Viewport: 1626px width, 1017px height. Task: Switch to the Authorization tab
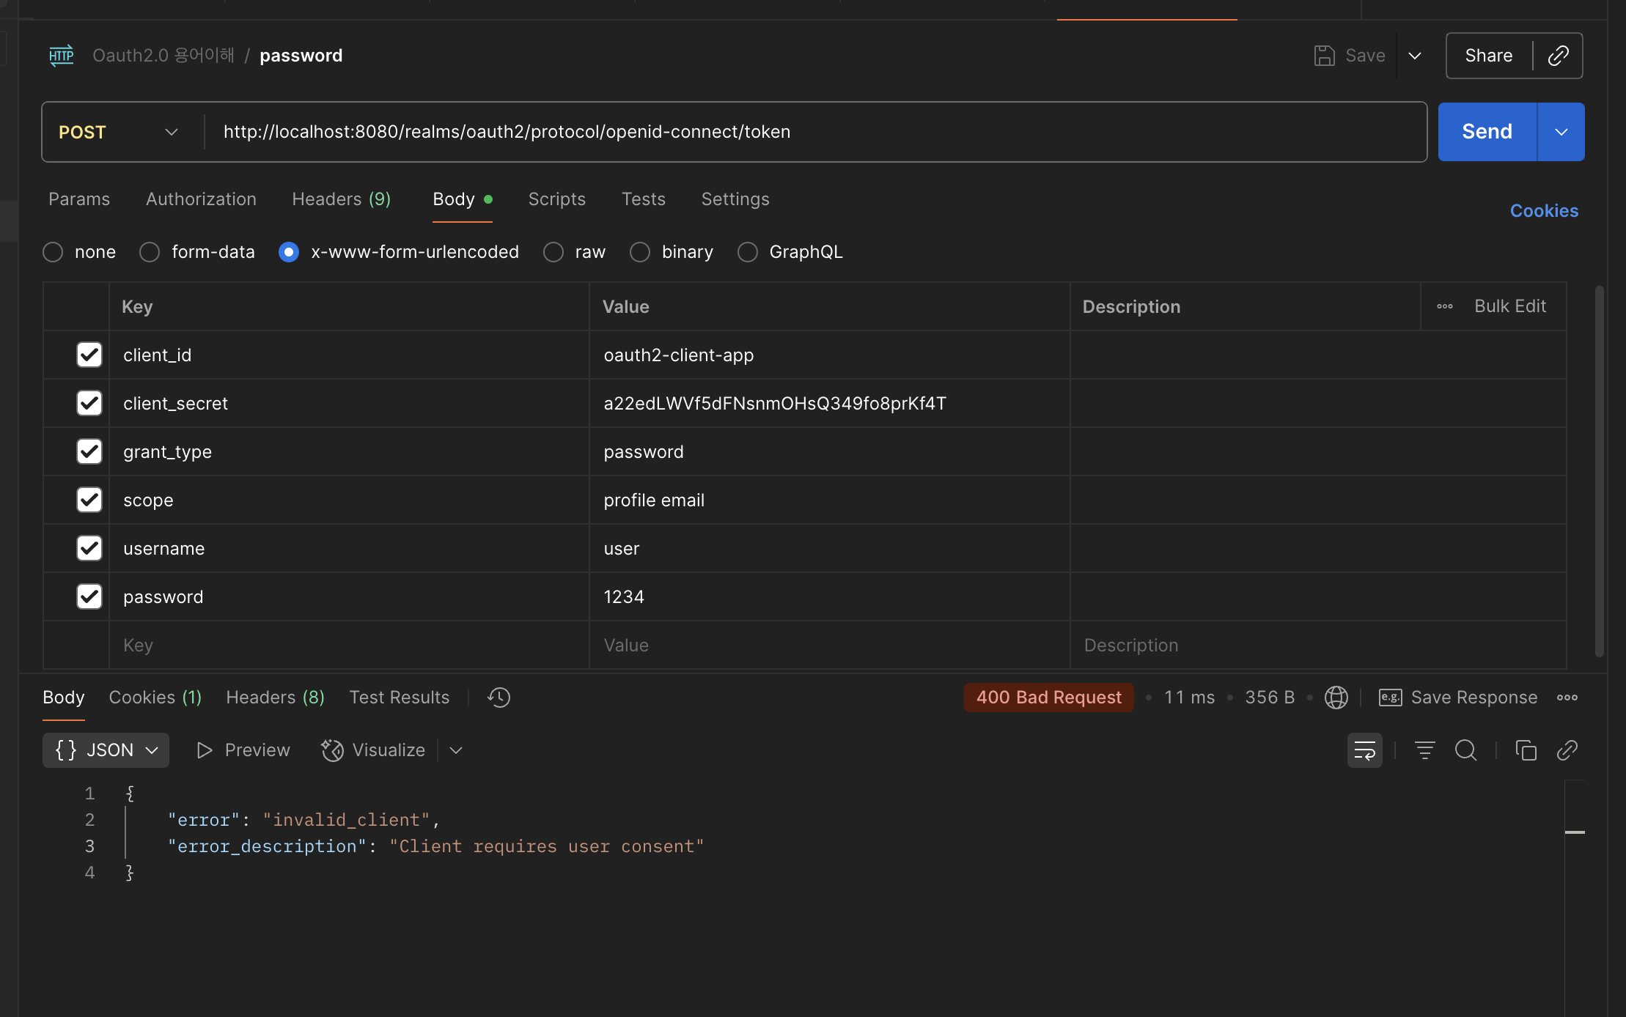201,199
